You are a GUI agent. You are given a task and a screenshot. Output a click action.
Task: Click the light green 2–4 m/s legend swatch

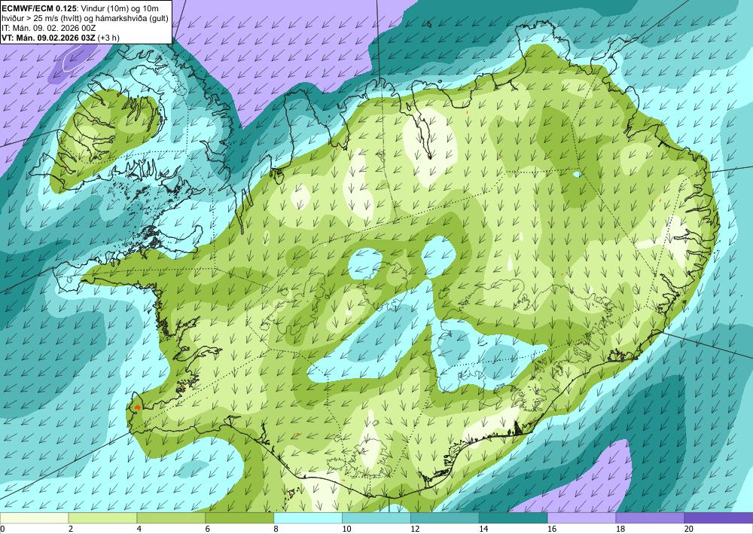tap(102, 518)
